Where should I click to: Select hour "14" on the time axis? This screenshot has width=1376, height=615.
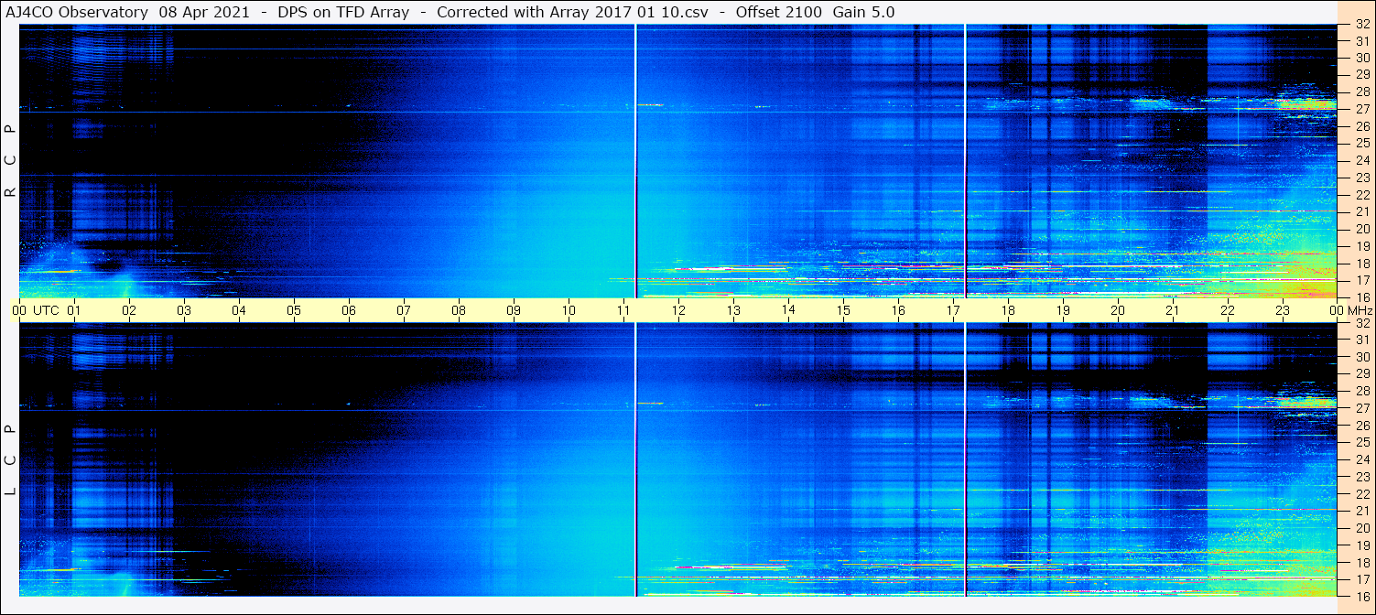pos(788,309)
